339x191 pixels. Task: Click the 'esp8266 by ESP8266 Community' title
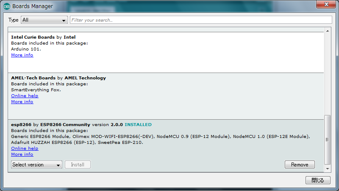tap(50, 124)
